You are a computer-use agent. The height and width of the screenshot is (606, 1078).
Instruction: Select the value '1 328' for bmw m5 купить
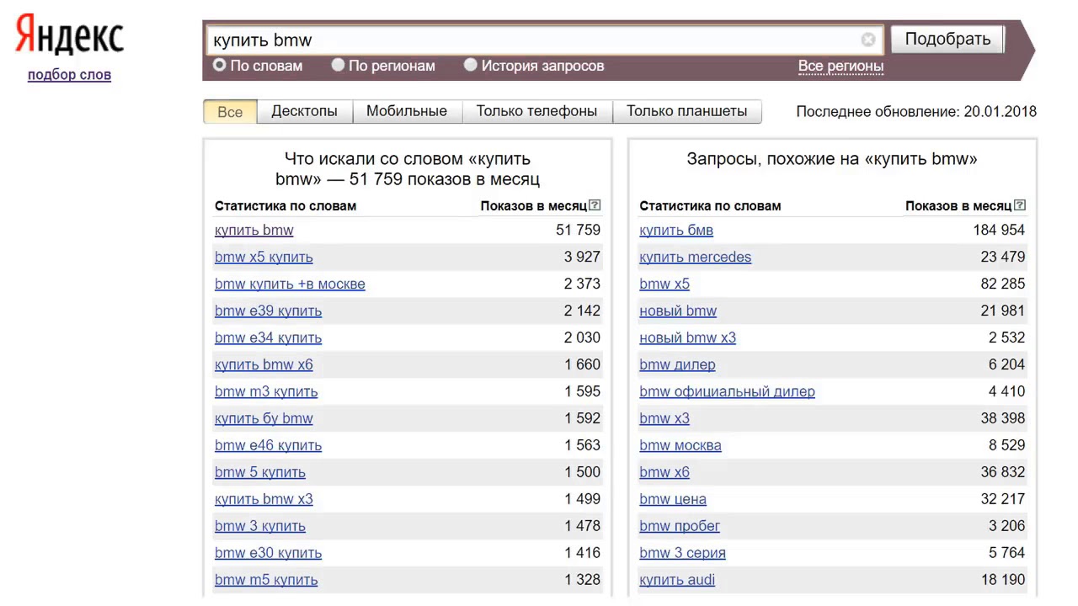[582, 580]
